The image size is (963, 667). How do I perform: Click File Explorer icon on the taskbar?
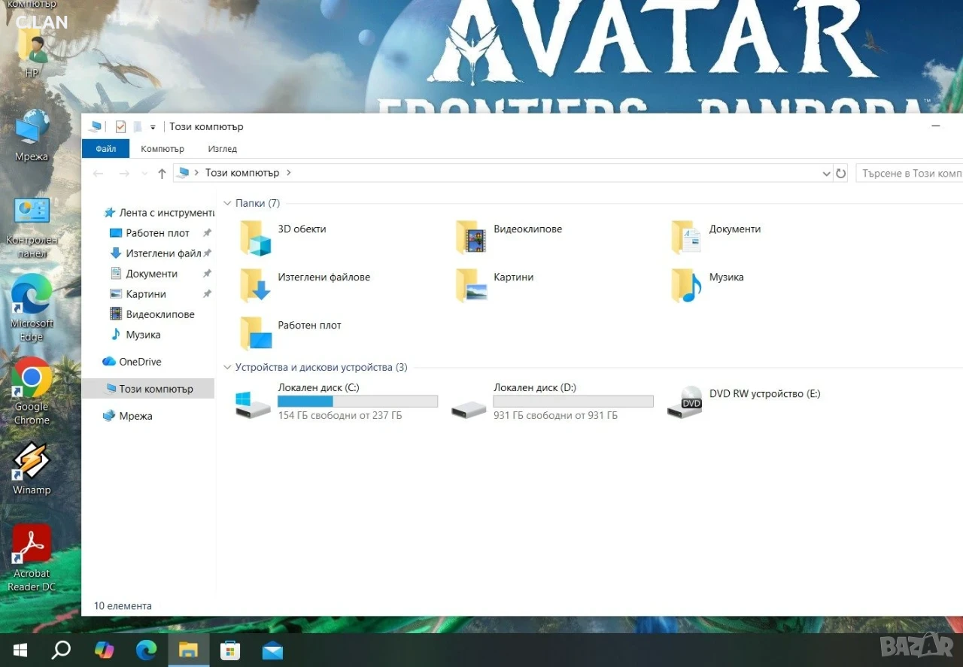(188, 650)
